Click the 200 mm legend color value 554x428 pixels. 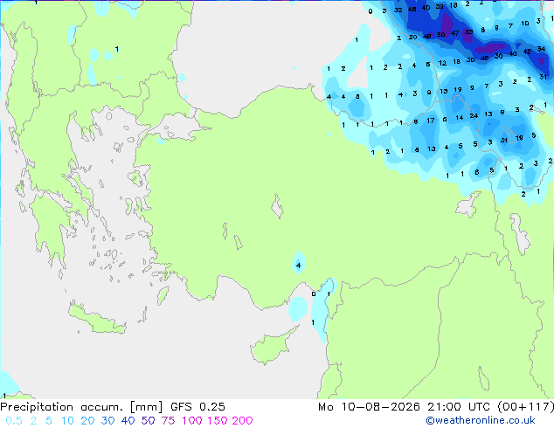[242, 421]
